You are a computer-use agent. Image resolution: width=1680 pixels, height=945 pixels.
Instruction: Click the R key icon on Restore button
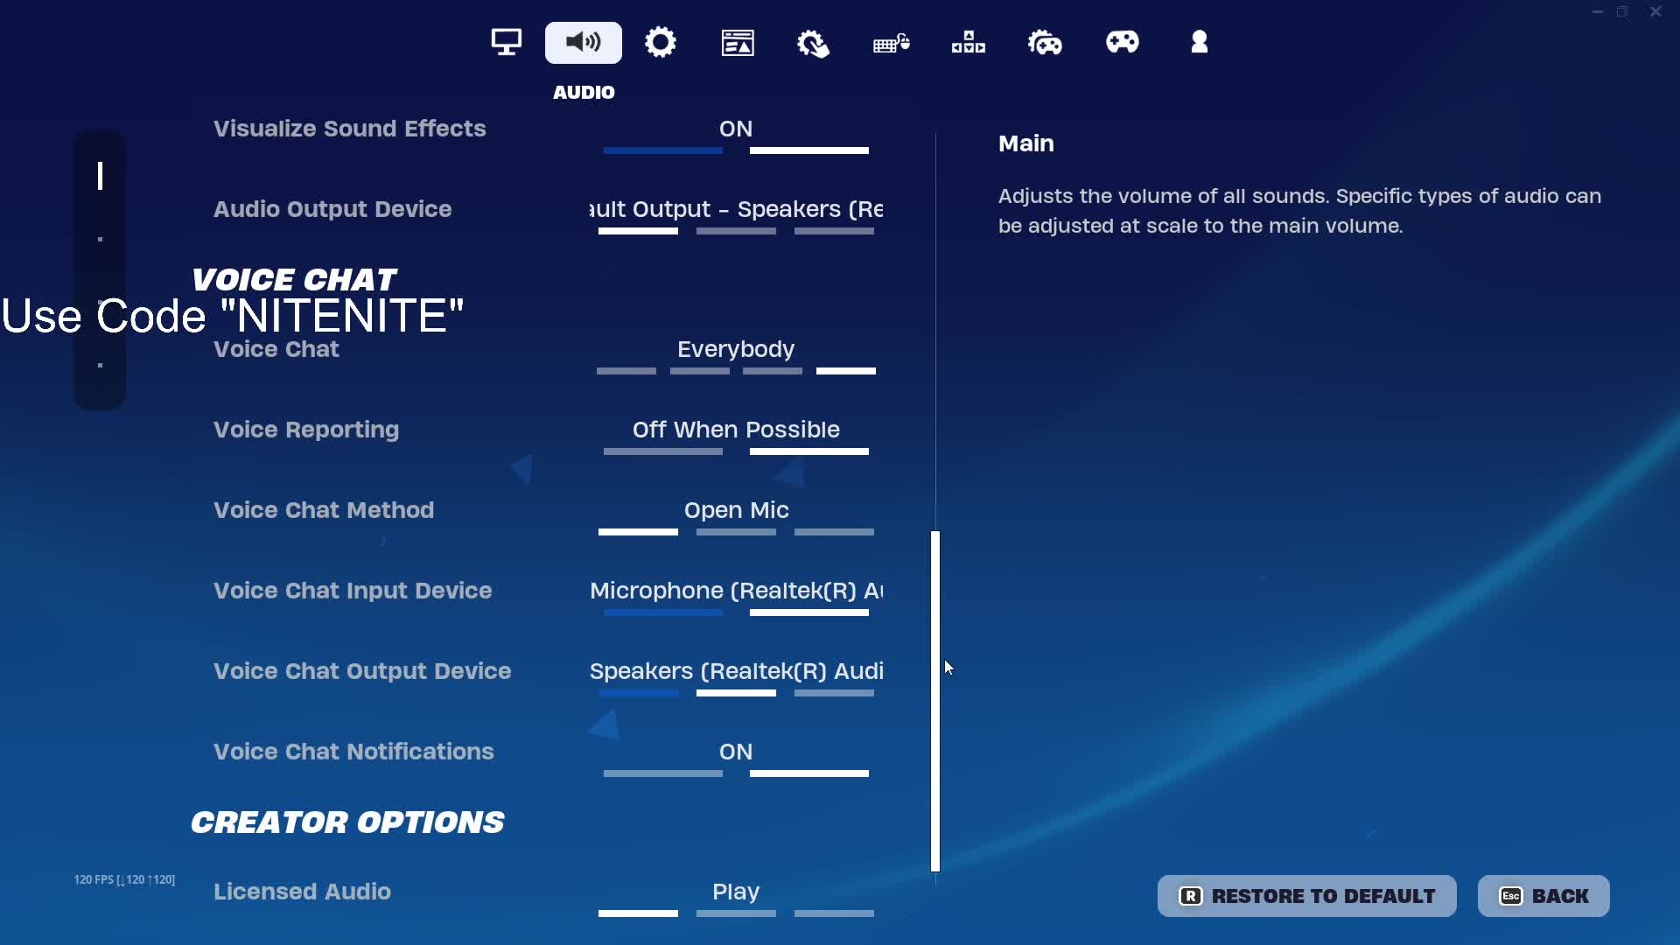(x=1190, y=896)
